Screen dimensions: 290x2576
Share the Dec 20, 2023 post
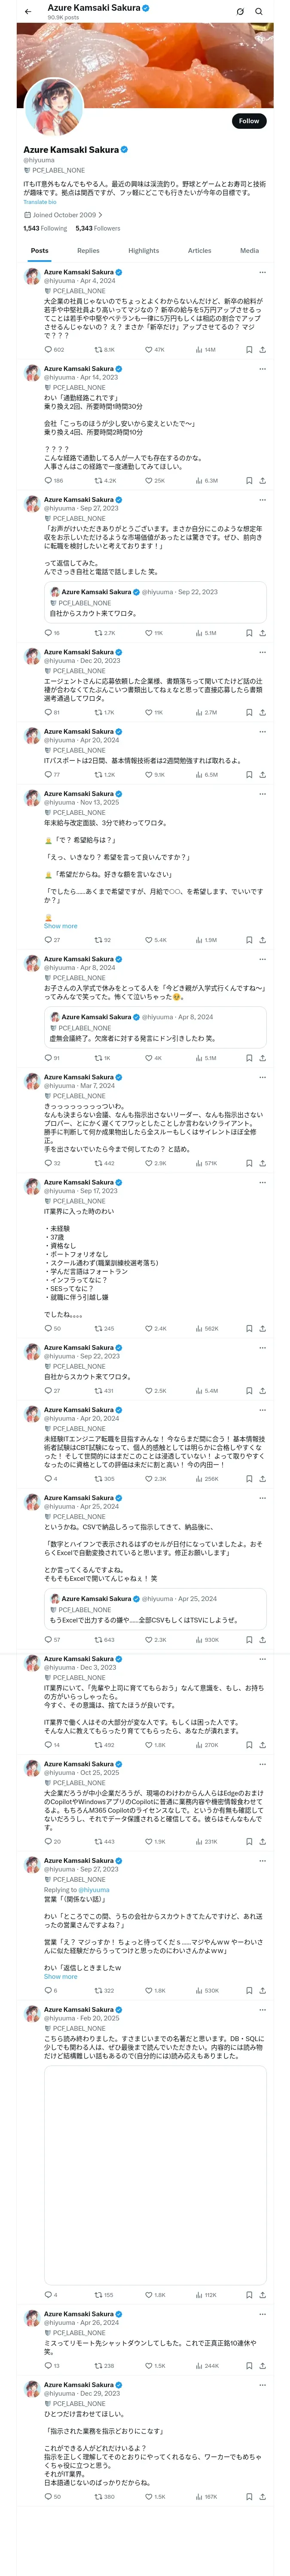coord(262,712)
